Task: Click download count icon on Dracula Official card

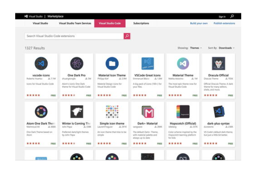Action: [226, 79]
